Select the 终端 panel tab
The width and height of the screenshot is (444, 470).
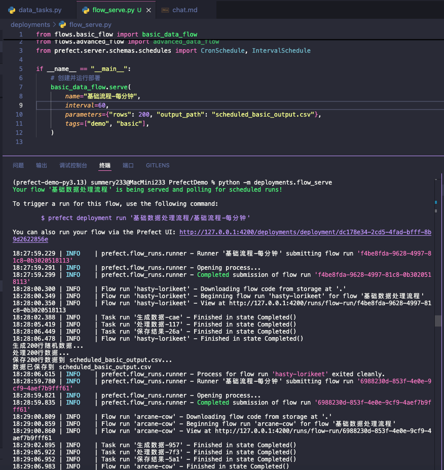tap(105, 165)
